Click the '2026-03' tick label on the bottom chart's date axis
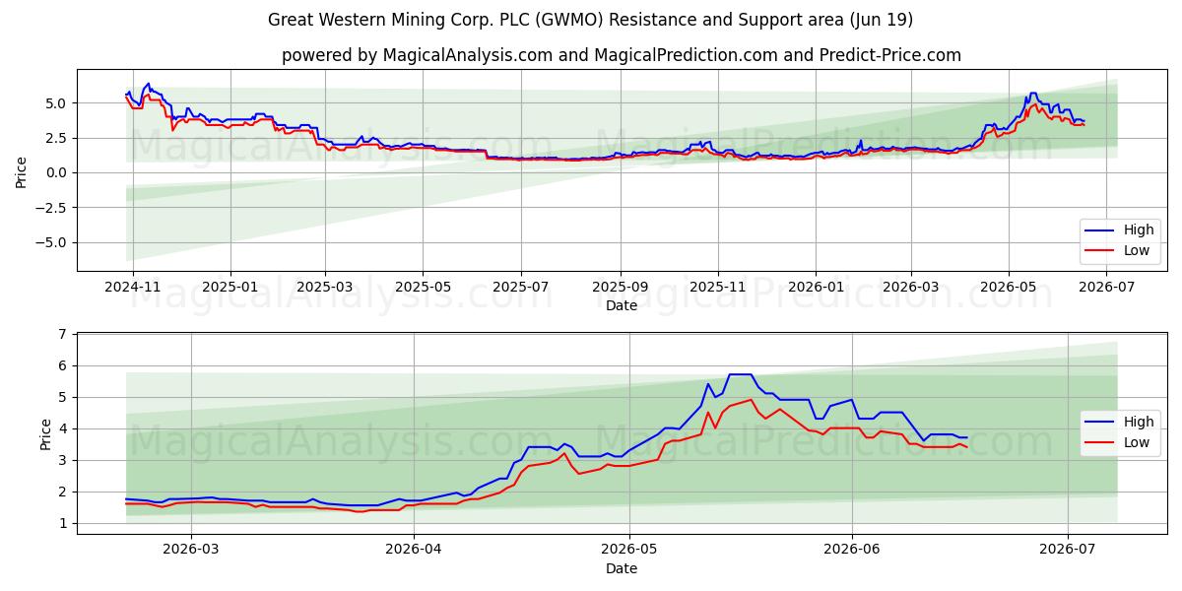 (x=190, y=551)
